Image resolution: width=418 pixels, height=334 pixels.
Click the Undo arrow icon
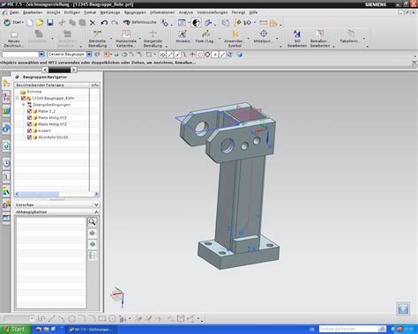click(x=104, y=22)
